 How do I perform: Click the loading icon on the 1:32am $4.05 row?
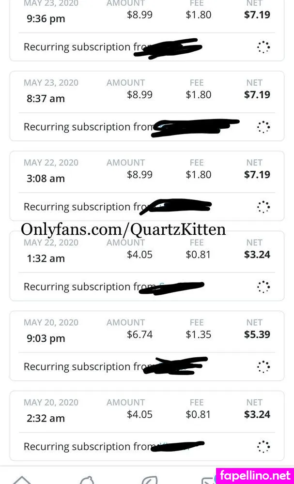[263, 287]
